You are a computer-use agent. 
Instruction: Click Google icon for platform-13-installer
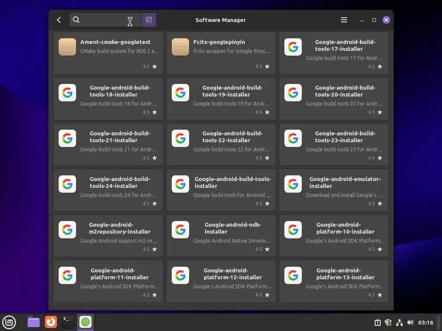pyautogui.click(x=293, y=275)
